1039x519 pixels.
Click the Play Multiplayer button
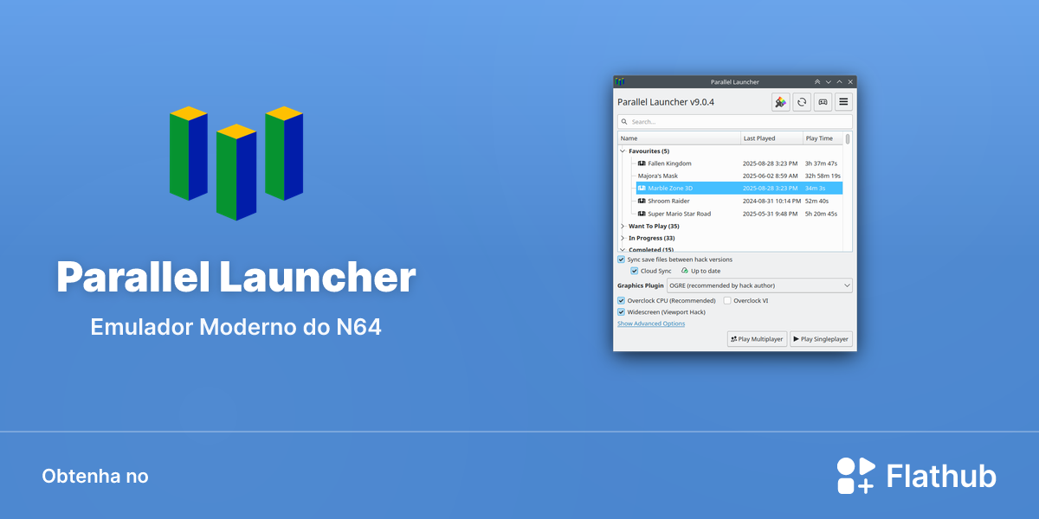pyautogui.click(x=757, y=339)
